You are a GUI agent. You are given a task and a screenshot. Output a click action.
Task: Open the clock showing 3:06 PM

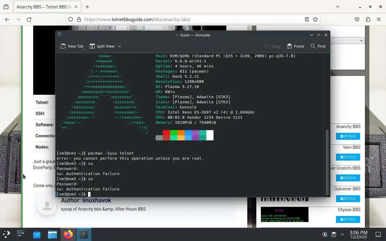358,234
